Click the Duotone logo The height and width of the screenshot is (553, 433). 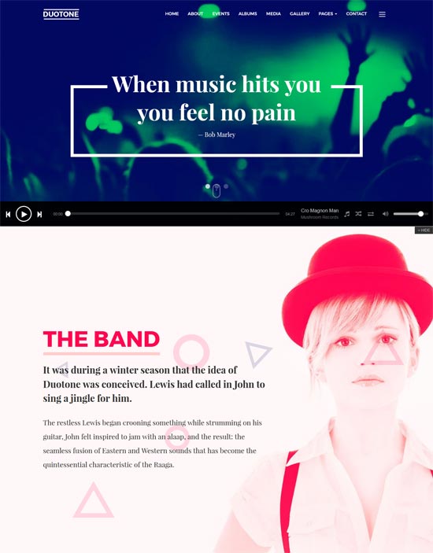pyautogui.click(x=61, y=14)
